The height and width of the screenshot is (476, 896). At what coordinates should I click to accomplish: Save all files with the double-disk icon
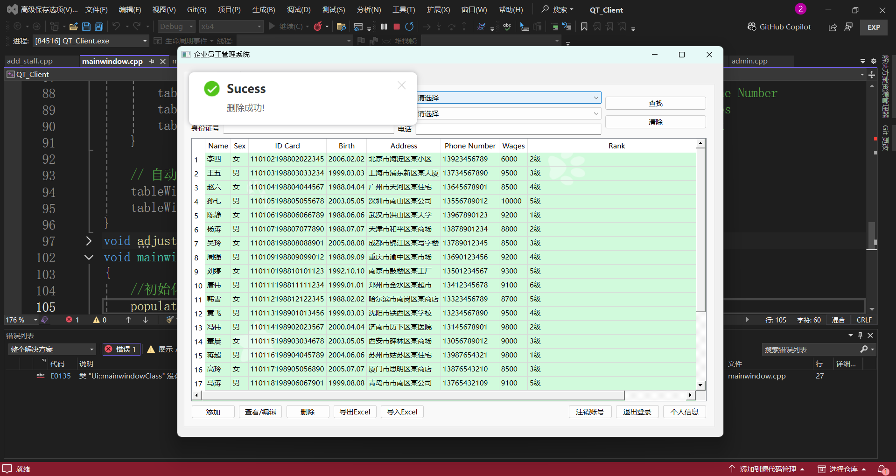click(99, 27)
